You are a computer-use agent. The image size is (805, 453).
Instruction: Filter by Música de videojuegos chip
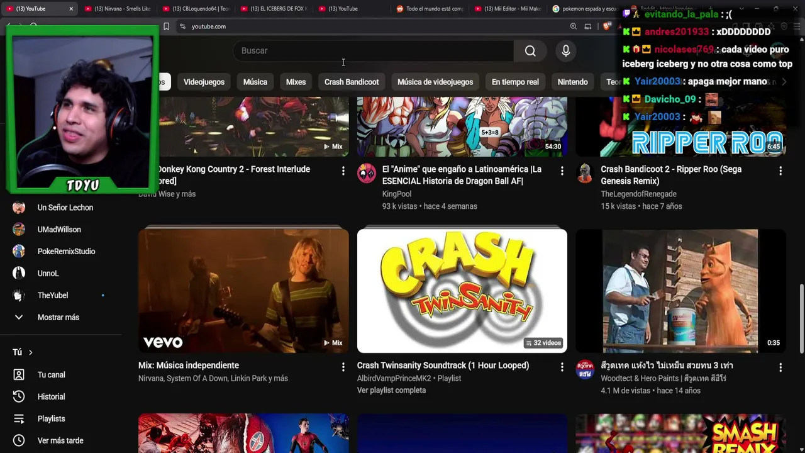point(435,82)
